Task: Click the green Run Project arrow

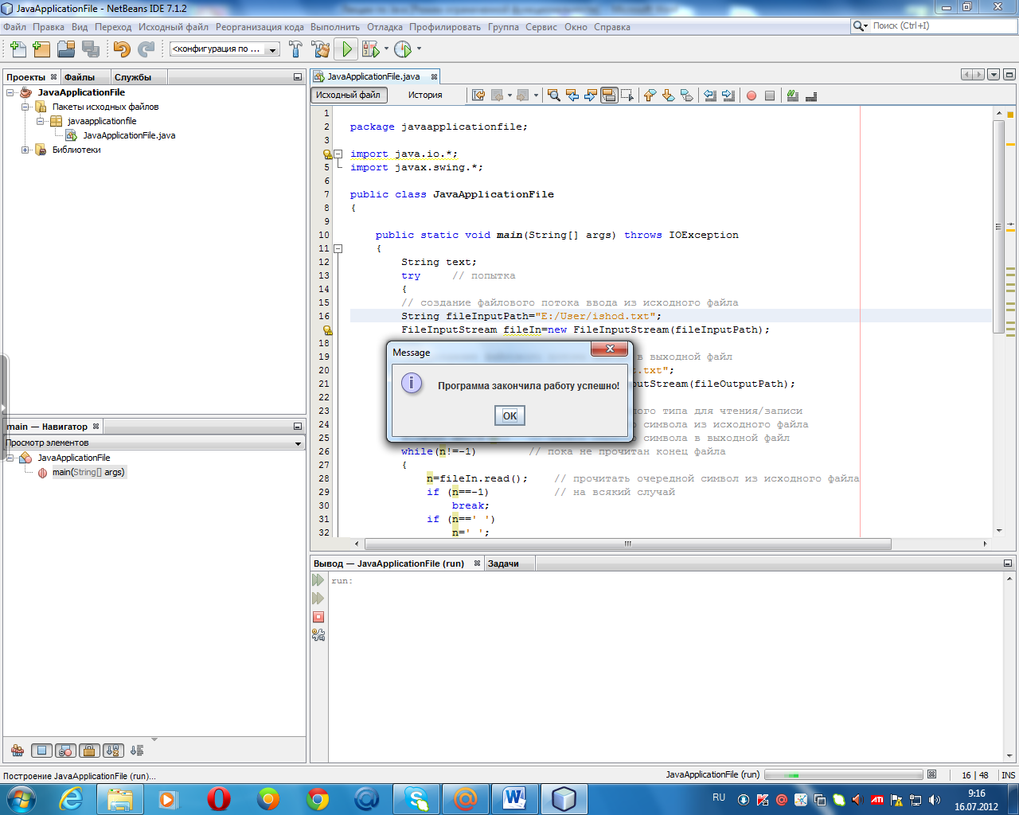Action: click(346, 49)
